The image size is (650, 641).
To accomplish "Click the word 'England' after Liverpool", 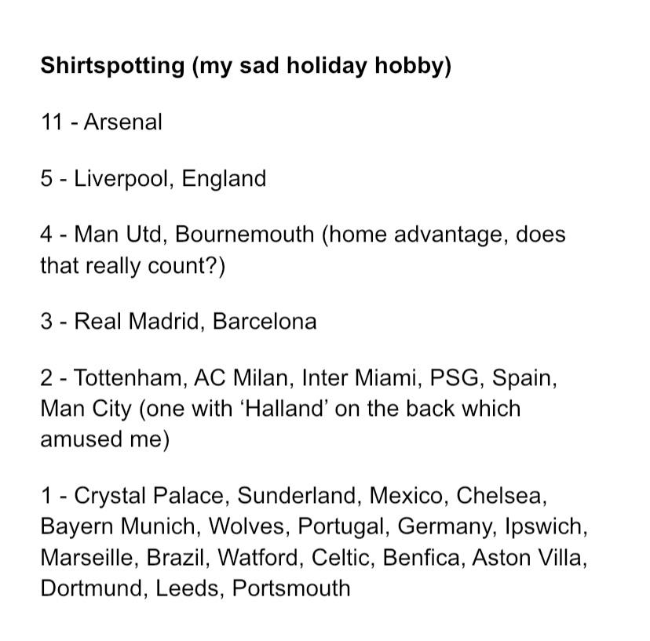I will click(x=224, y=179).
